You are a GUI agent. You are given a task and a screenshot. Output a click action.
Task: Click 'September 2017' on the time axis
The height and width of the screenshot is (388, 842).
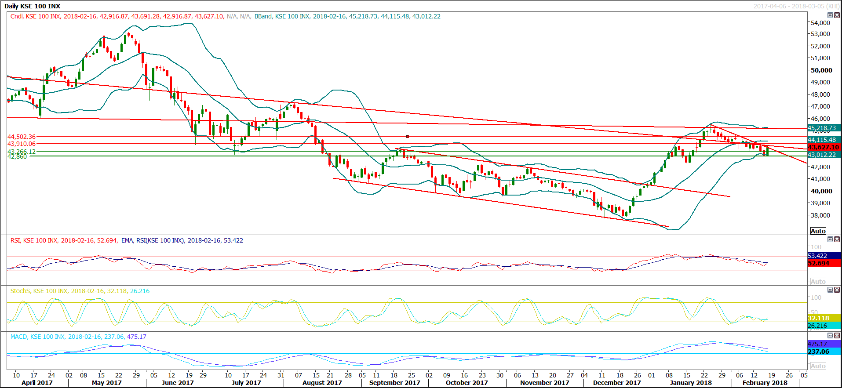[395, 383]
